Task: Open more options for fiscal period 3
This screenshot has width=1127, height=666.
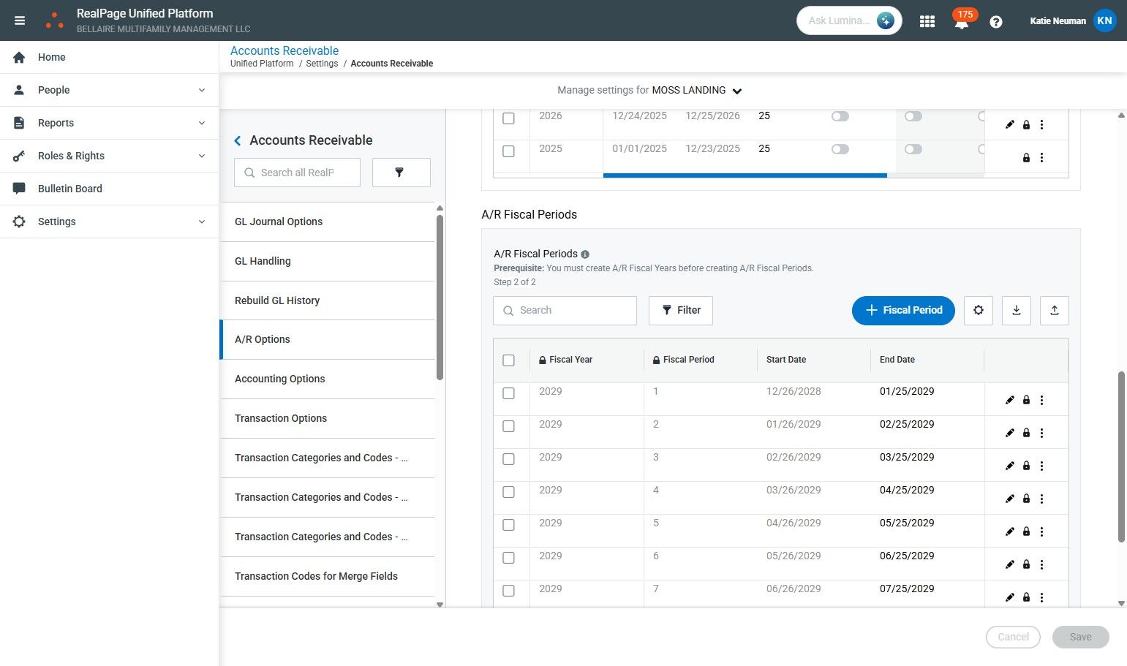Action: [x=1041, y=466]
